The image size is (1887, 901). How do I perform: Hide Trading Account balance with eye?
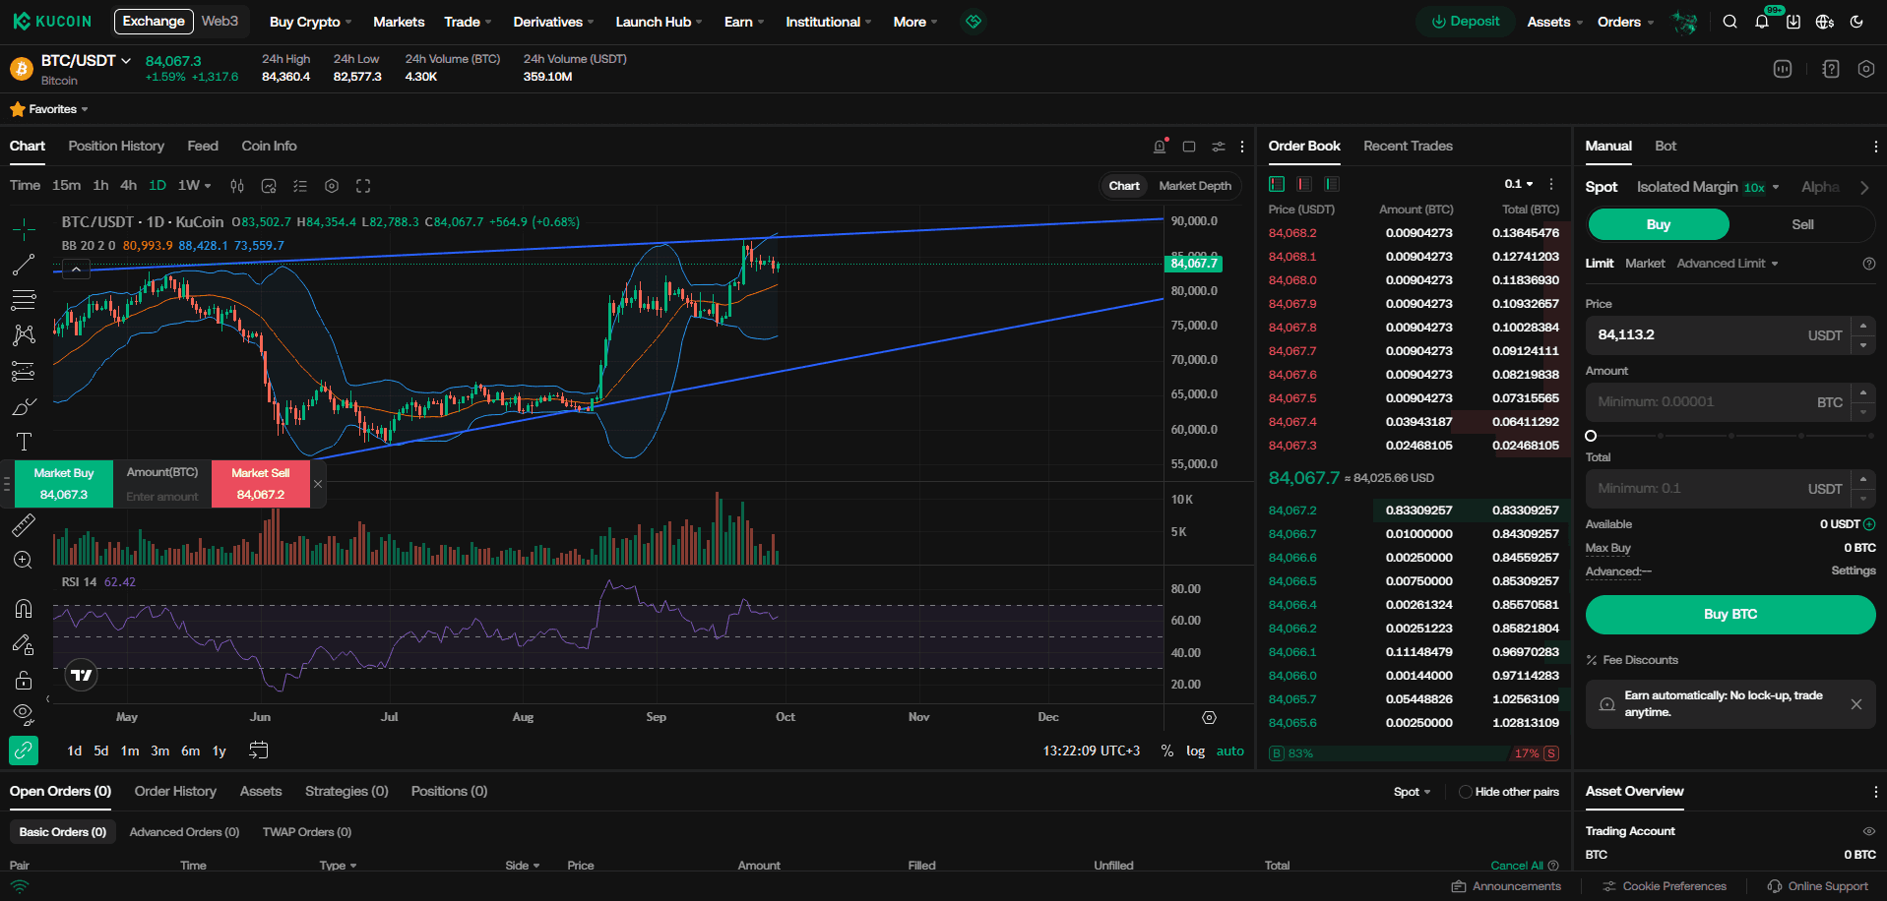(x=1868, y=831)
